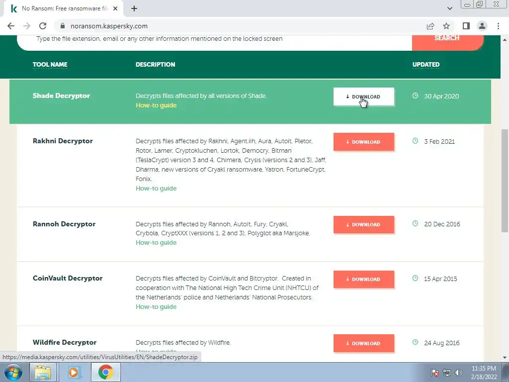
Task: Open Windows Media Player from taskbar
Action: [x=74, y=372]
